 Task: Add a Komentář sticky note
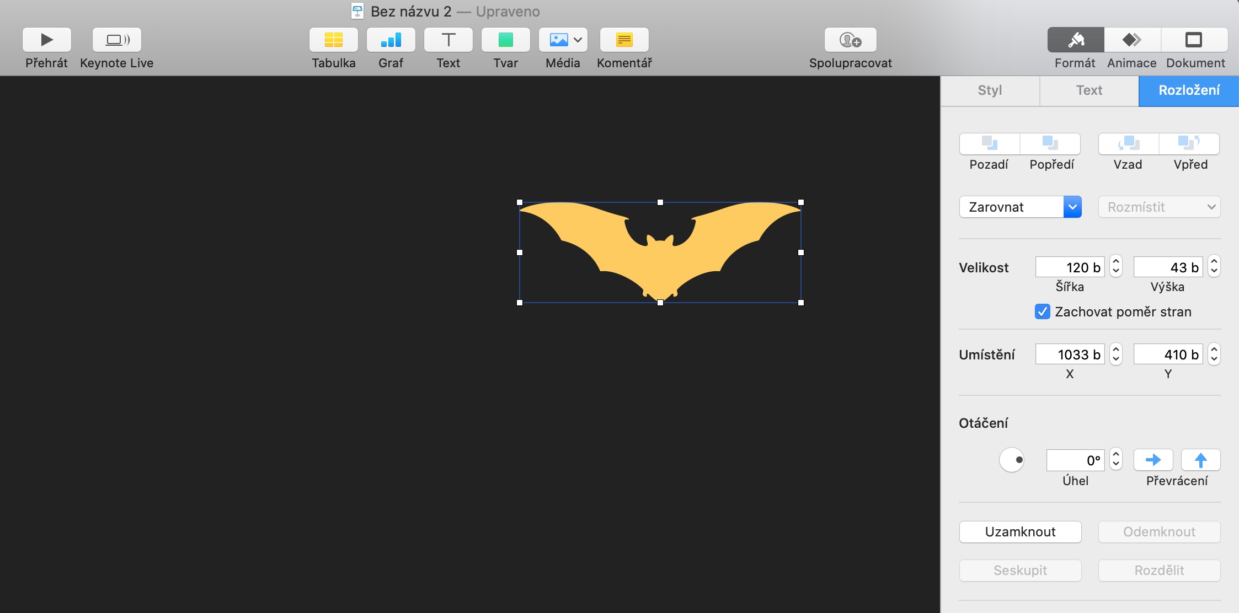tap(624, 40)
